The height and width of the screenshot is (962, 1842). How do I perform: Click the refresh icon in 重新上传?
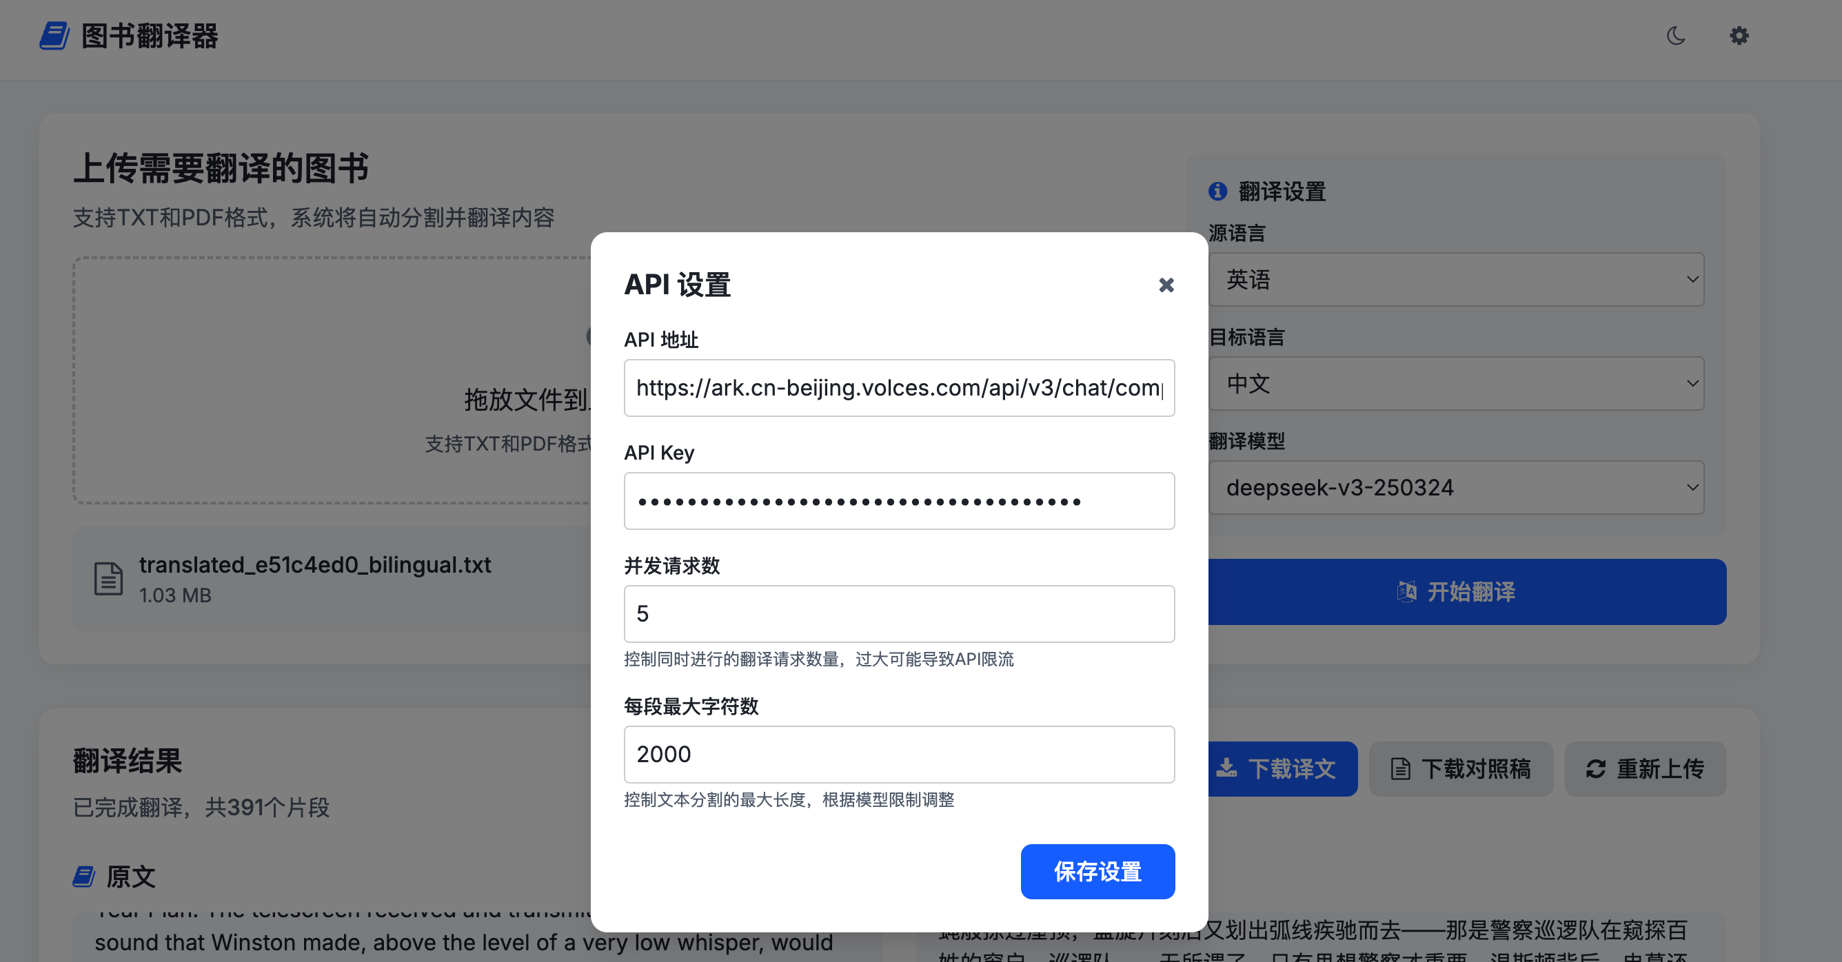tap(1596, 769)
